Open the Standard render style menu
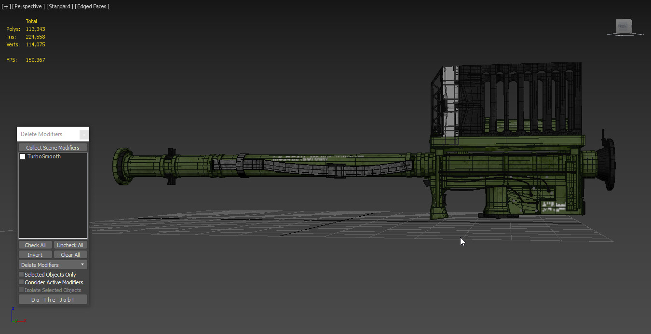This screenshot has width=651, height=334. [x=60, y=6]
